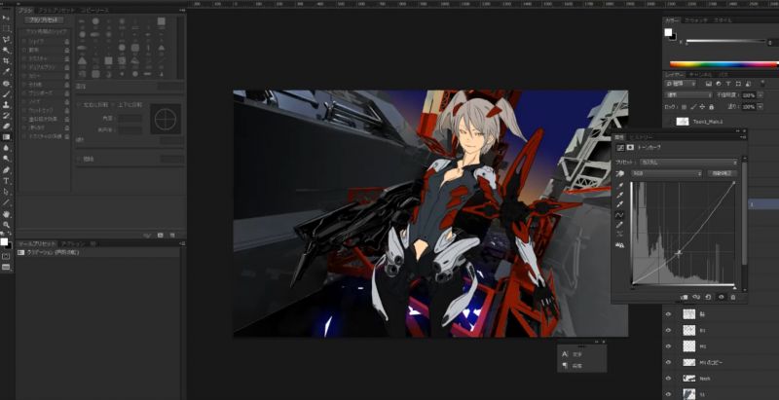This screenshot has height=400, width=779.
Task: Enable the ノイズ checkbox
Action: (23, 101)
